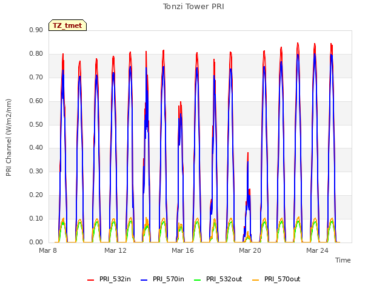Click the y-axis title PRI Channel (W/m2/nm)
This screenshot has height=291, width=388.
point(8,138)
